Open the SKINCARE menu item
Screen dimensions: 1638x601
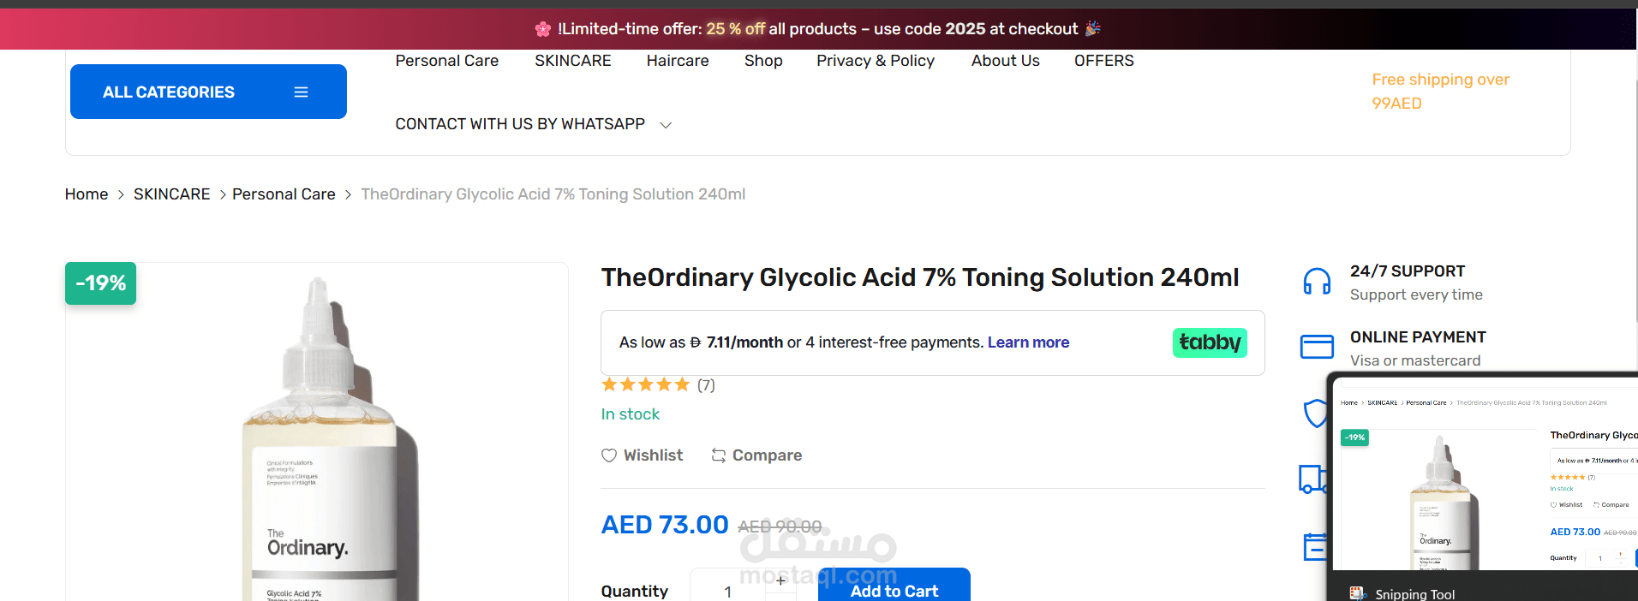tap(573, 61)
